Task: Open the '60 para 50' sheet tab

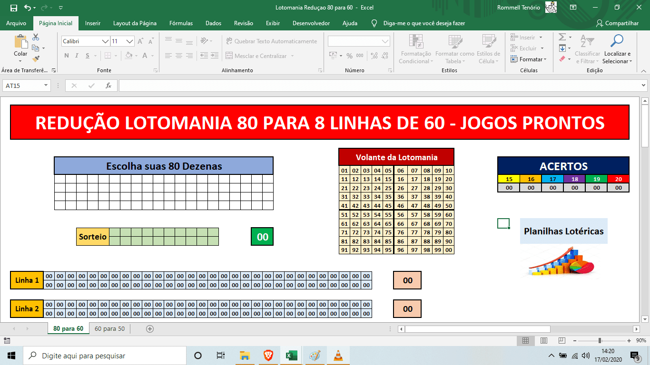Action: point(109,328)
